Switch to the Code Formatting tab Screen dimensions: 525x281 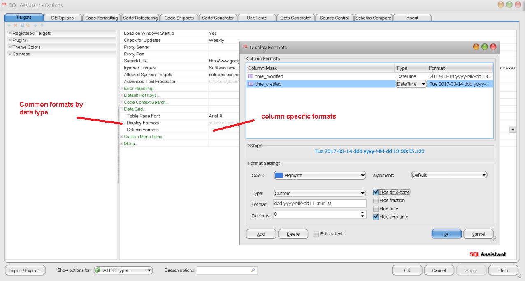pyautogui.click(x=102, y=18)
